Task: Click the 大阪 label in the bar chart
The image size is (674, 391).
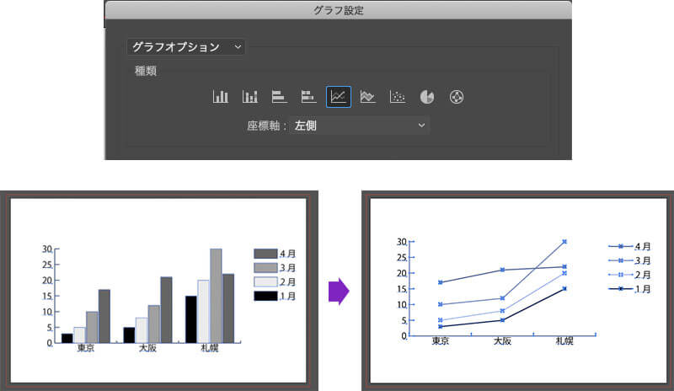Action: pos(147,348)
